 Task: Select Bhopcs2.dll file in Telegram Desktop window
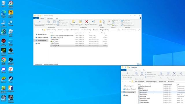click(x=79, y=40)
